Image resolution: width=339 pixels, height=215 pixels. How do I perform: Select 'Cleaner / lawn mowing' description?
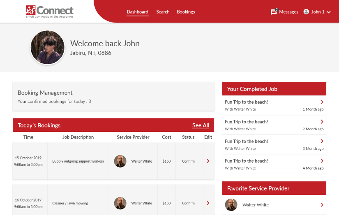click(x=70, y=203)
